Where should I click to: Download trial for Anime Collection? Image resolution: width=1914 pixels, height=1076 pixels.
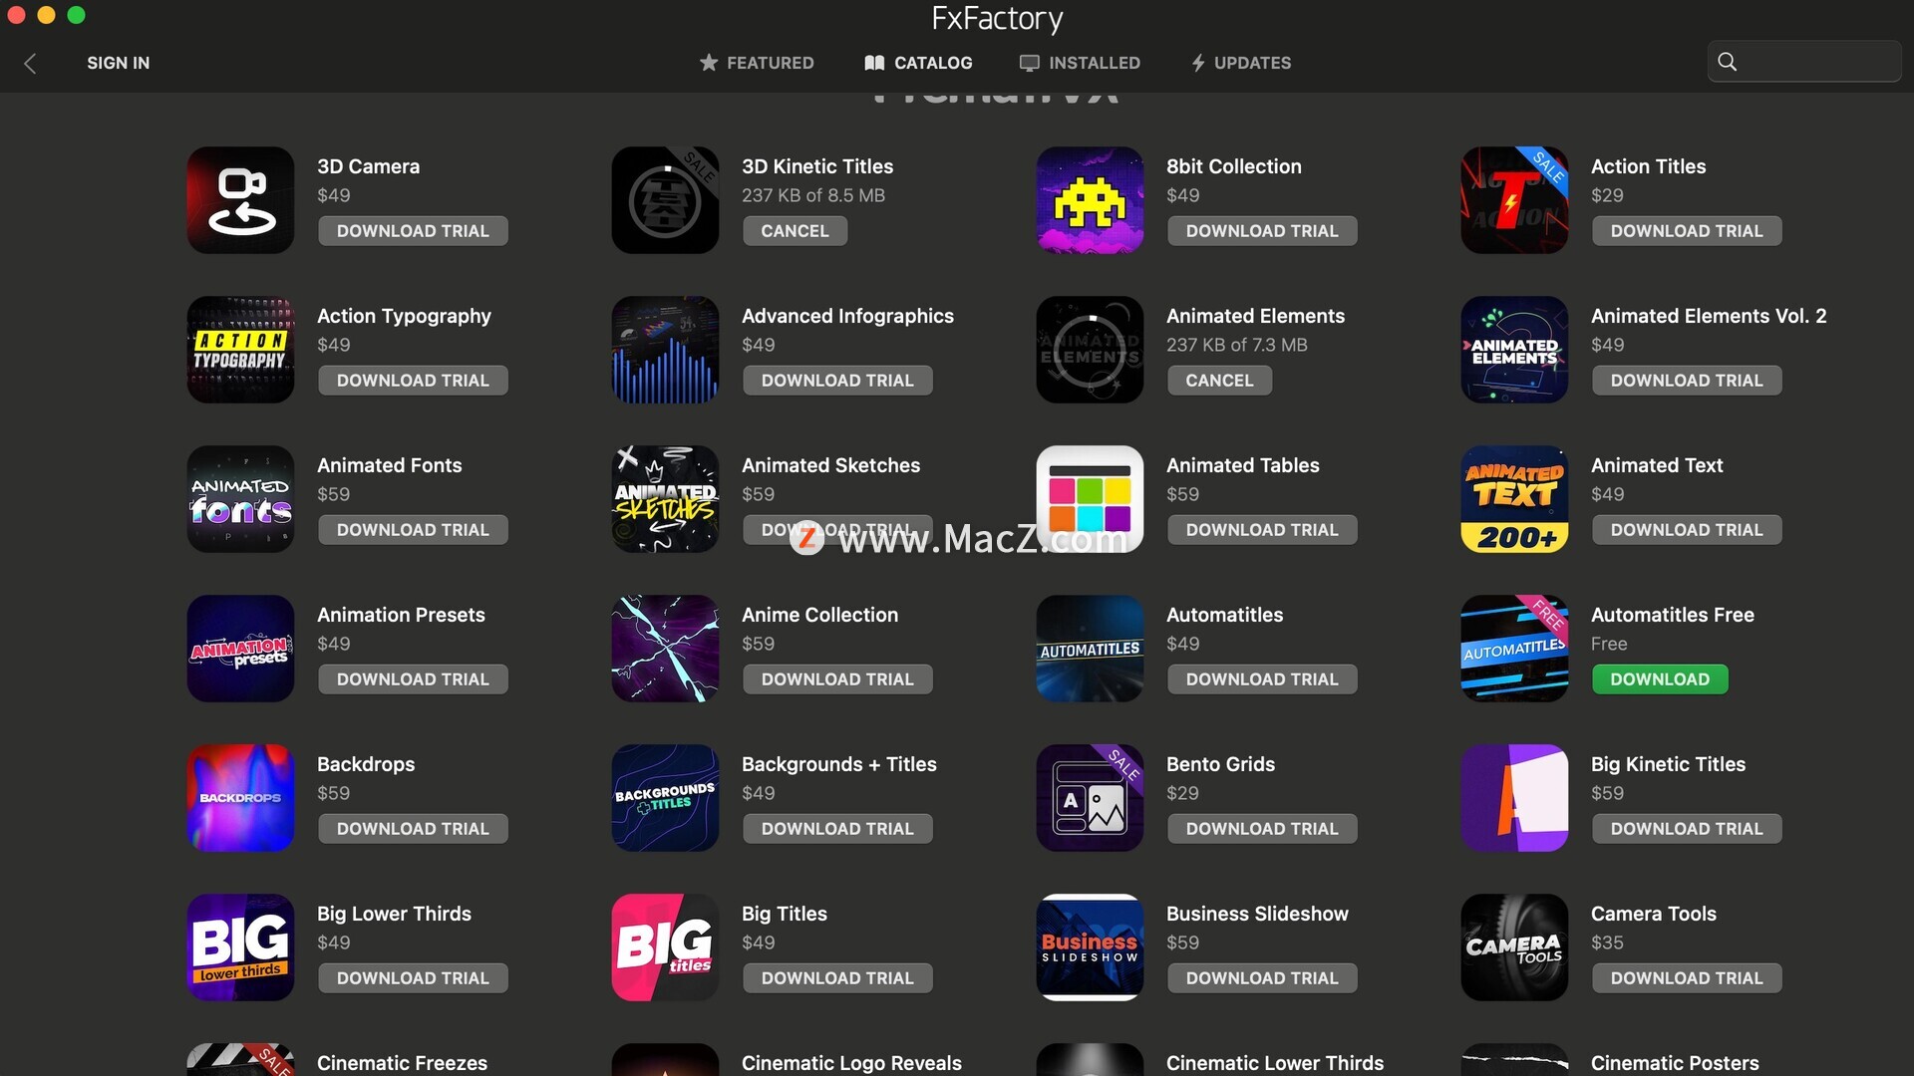(x=837, y=679)
